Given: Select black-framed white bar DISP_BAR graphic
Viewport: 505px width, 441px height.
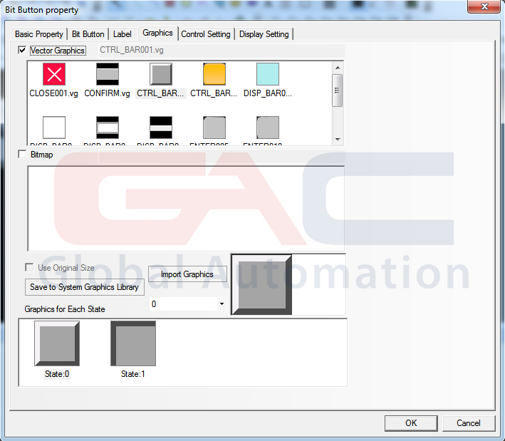Looking at the screenshot, I should 108,128.
